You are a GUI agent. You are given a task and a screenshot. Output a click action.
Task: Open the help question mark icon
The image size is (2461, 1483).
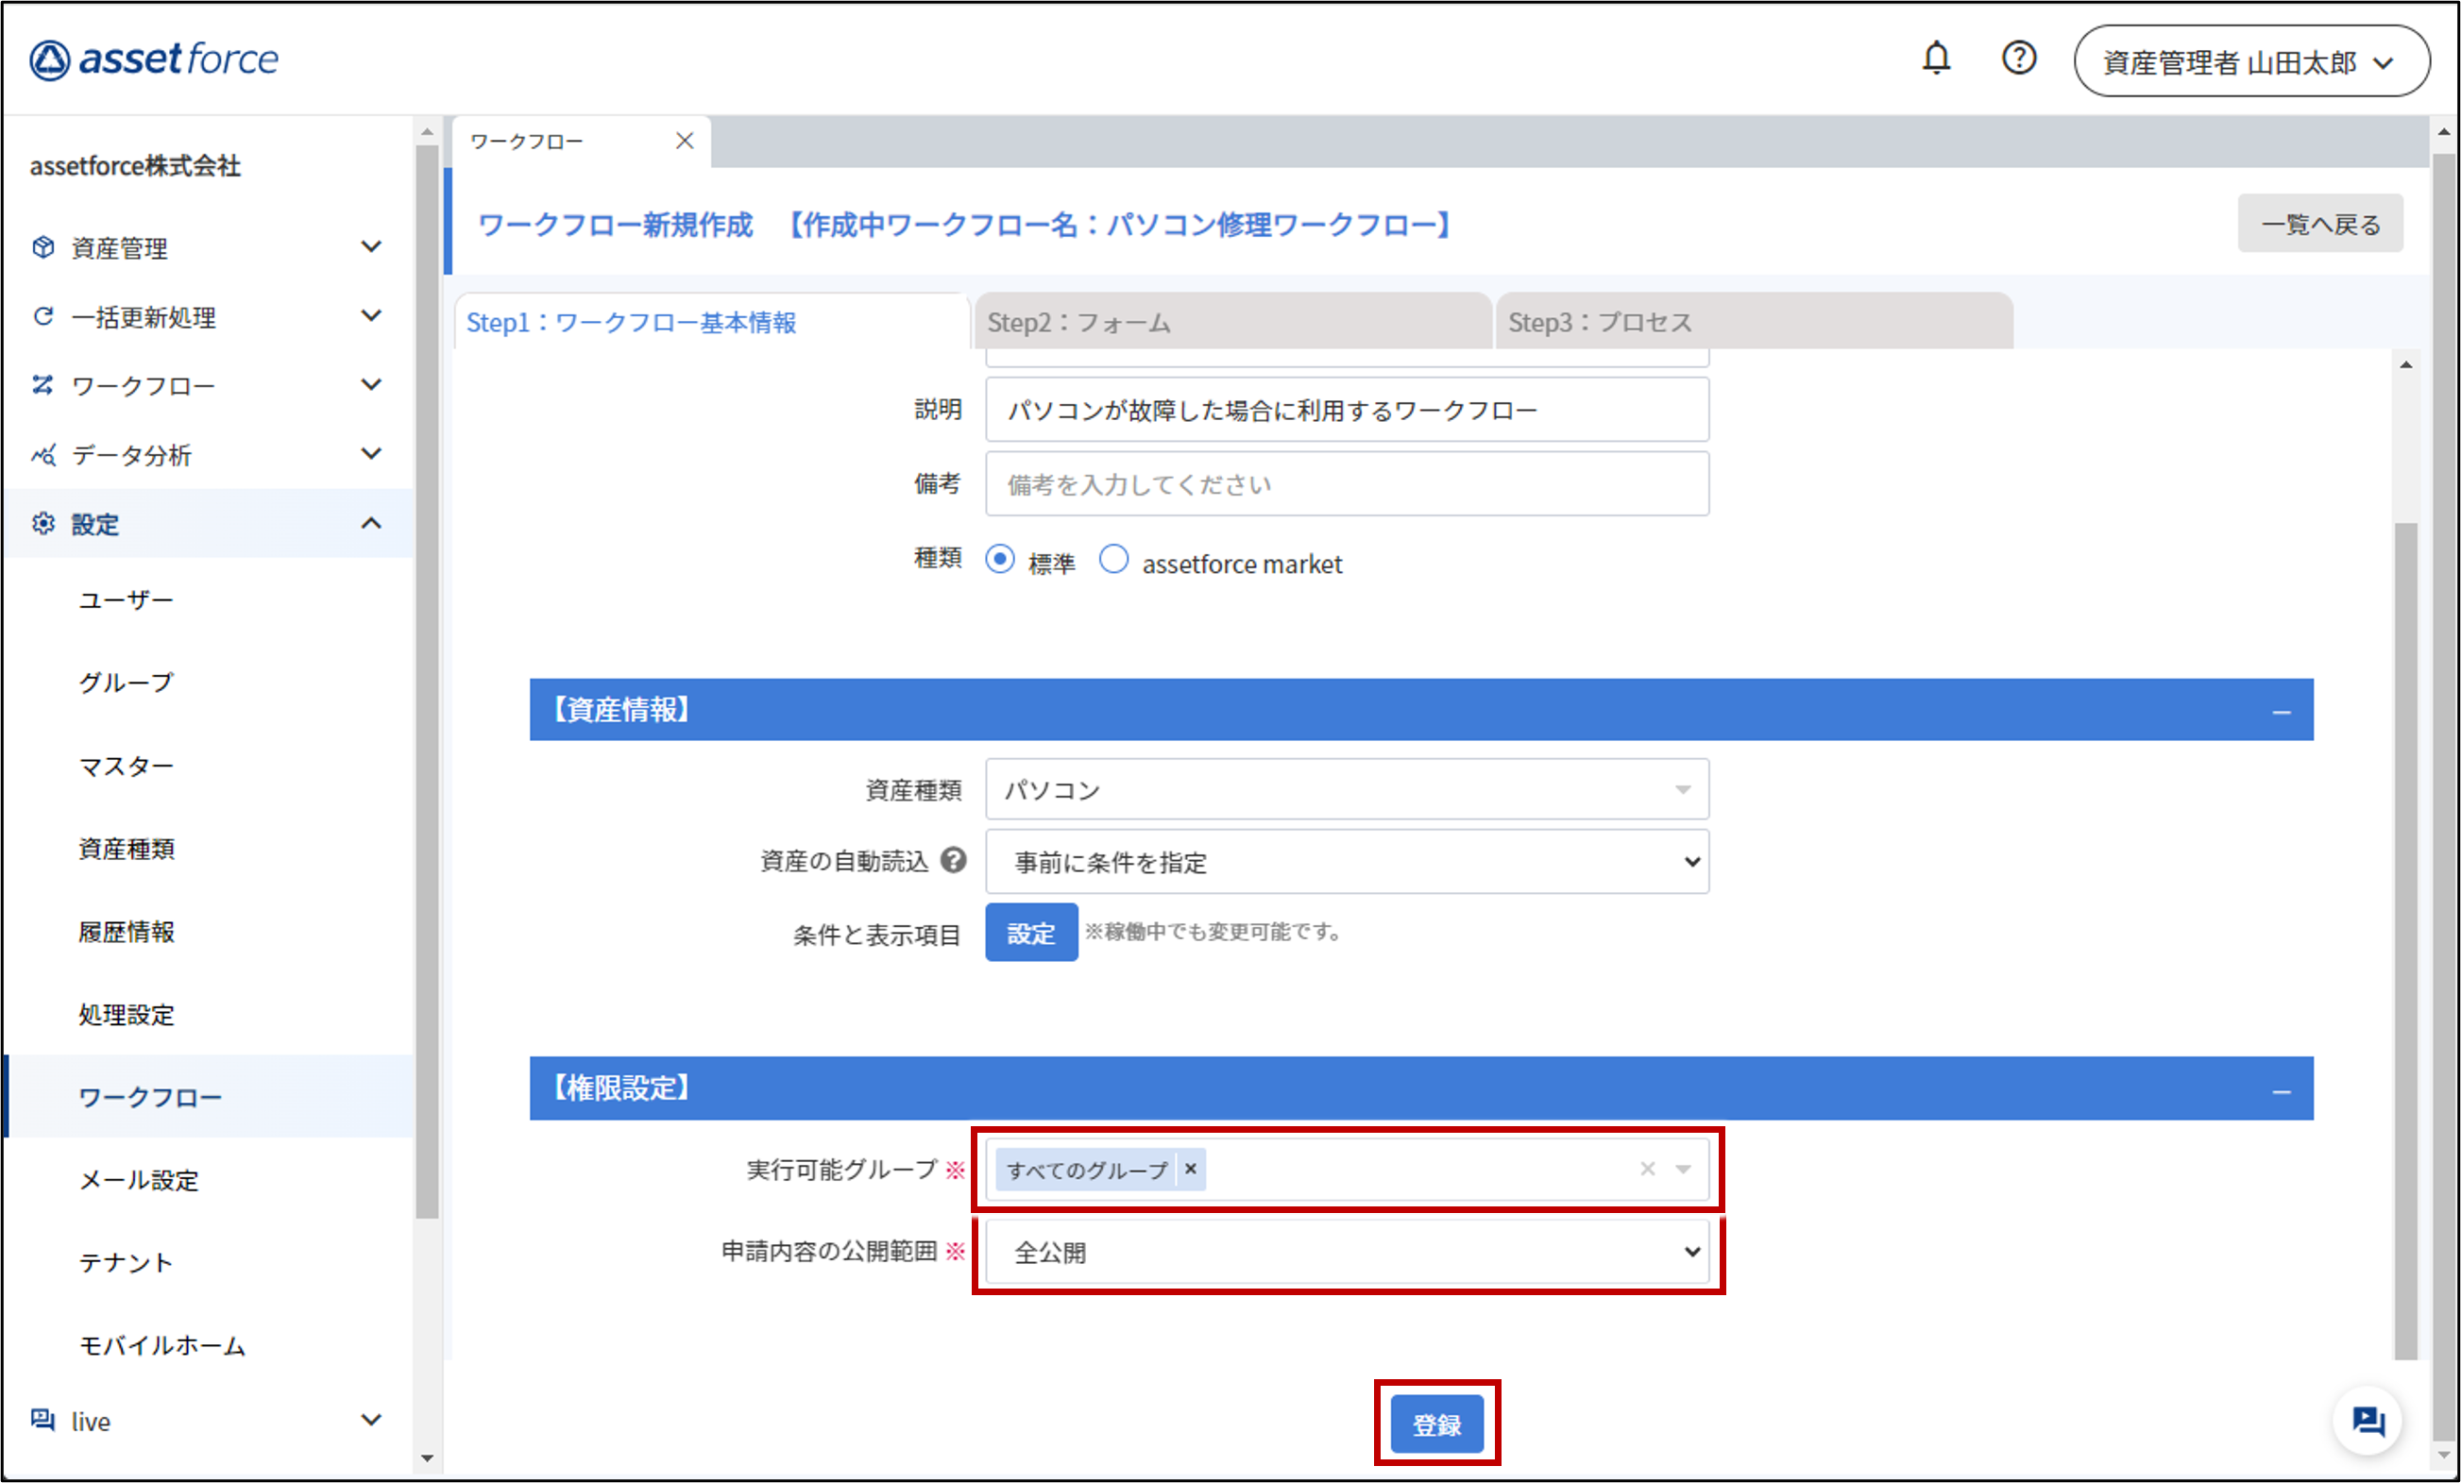[2018, 58]
